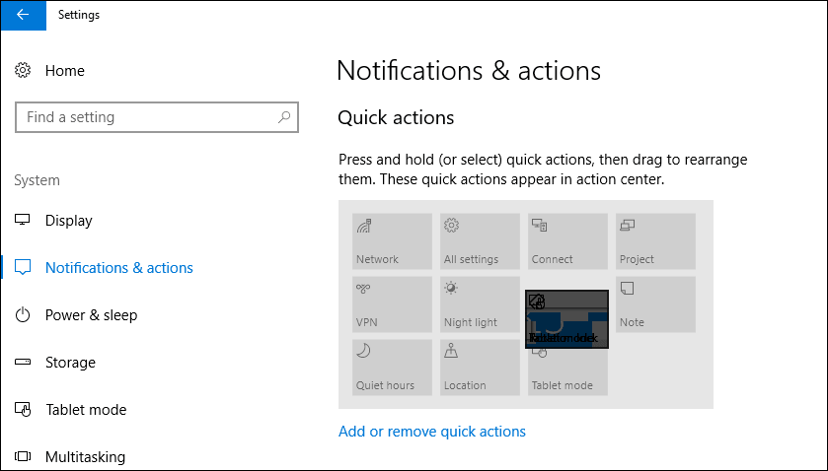Click the Multitasking icon
The width and height of the screenshot is (828, 471).
[23, 456]
